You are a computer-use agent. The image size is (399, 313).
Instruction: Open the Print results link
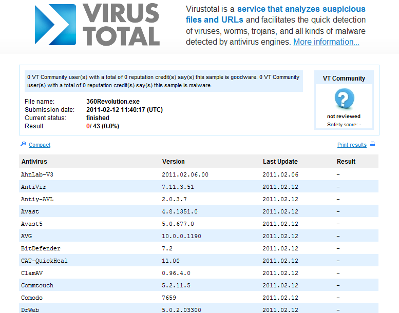[352, 145]
